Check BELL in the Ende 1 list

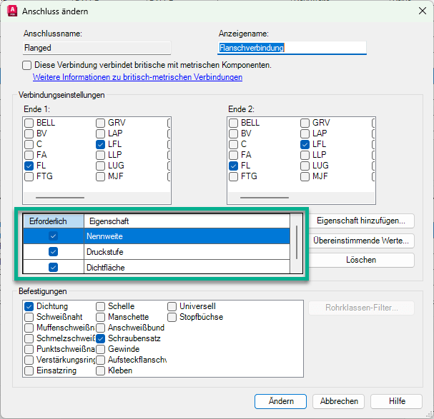coord(29,123)
